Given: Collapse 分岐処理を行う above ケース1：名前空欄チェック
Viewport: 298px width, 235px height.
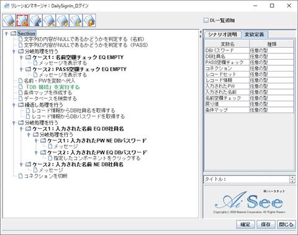Looking at the screenshot, I should click(x=14, y=52).
